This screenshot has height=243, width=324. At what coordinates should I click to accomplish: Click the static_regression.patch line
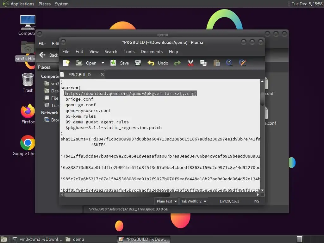point(114,128)
